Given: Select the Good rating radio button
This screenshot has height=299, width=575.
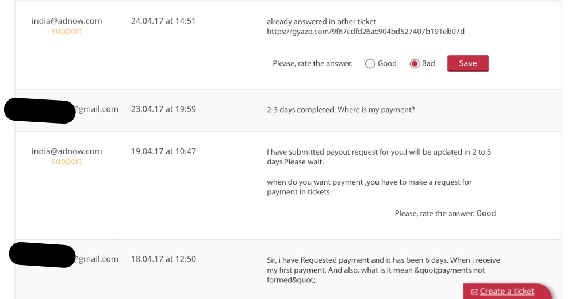Looking at the screenshot, I should [370, 64].
